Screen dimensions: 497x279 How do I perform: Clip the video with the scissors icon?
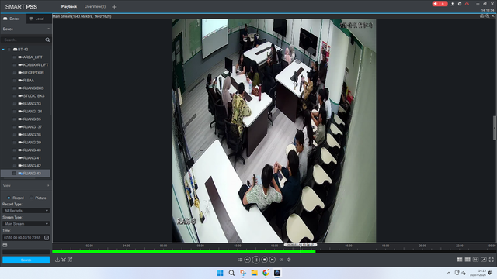click(x=64, y=260)
